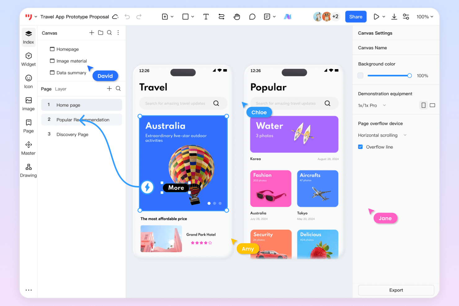Expand the logo dropdown arrow

click(36, 17)
